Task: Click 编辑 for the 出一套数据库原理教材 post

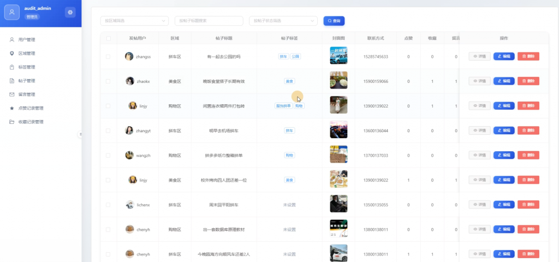Action: 504,229
